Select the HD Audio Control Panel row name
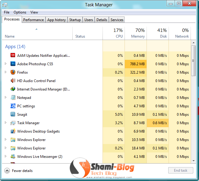The image size is (199, 181). (x=36, y=81)
